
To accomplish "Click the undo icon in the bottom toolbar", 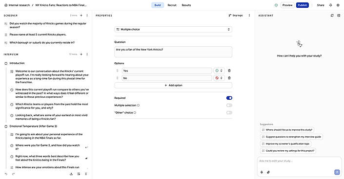I will [6, 174].
